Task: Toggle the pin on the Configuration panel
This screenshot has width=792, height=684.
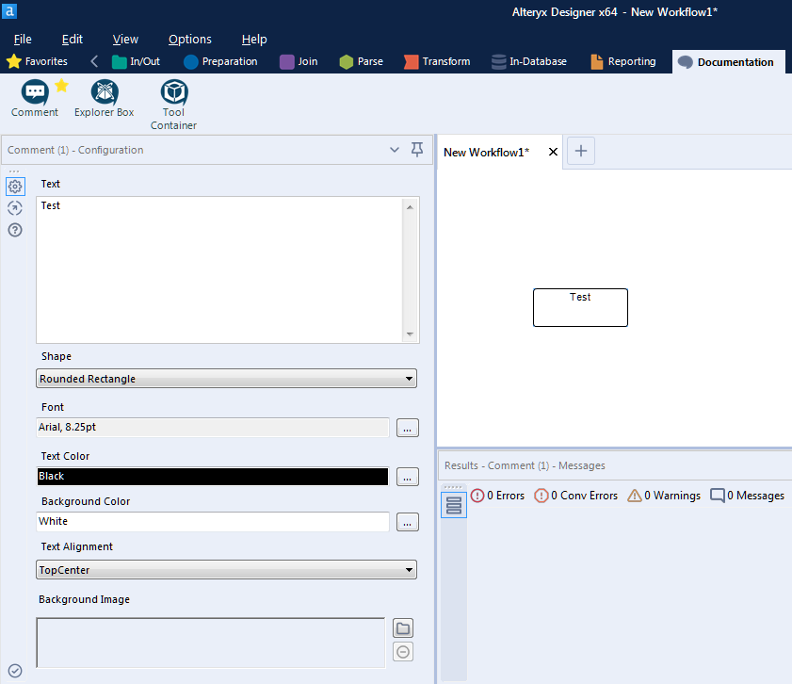Action: pos(417,150)
